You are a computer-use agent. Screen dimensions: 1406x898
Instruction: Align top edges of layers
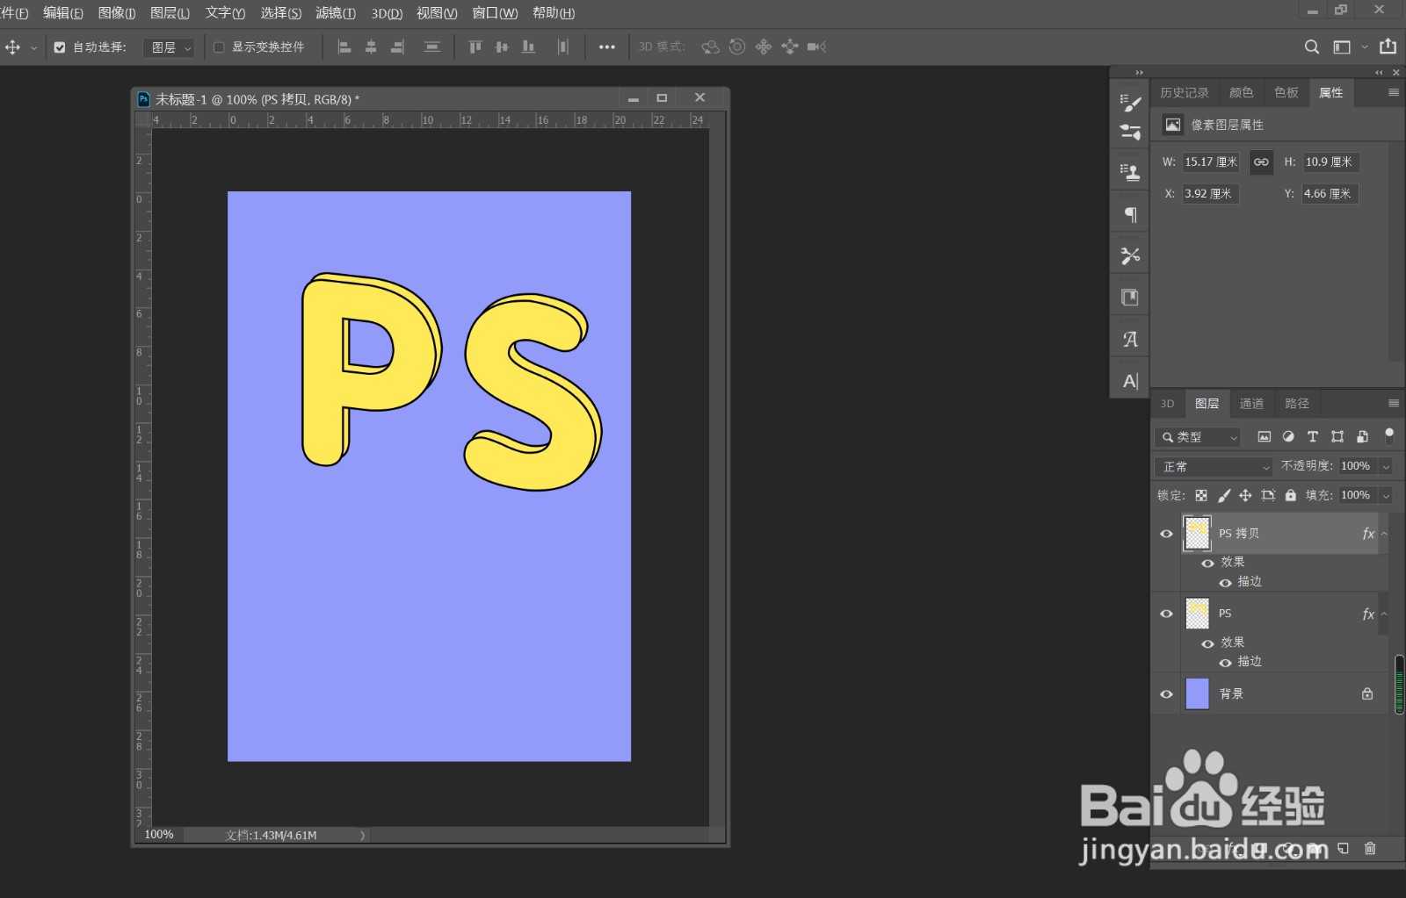pyautogui.click(x=475, y=47)
